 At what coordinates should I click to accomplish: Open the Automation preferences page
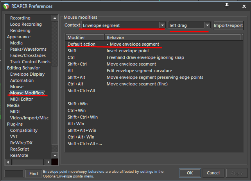(22, 80)
